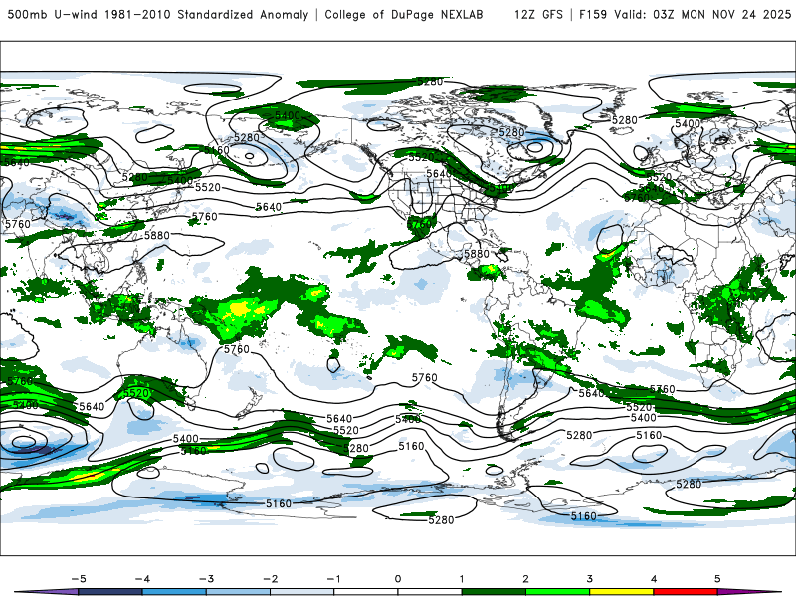Click the '0' colorbar tick label
This screenshot has width=796, height=597.
click(x=398, y=579)
